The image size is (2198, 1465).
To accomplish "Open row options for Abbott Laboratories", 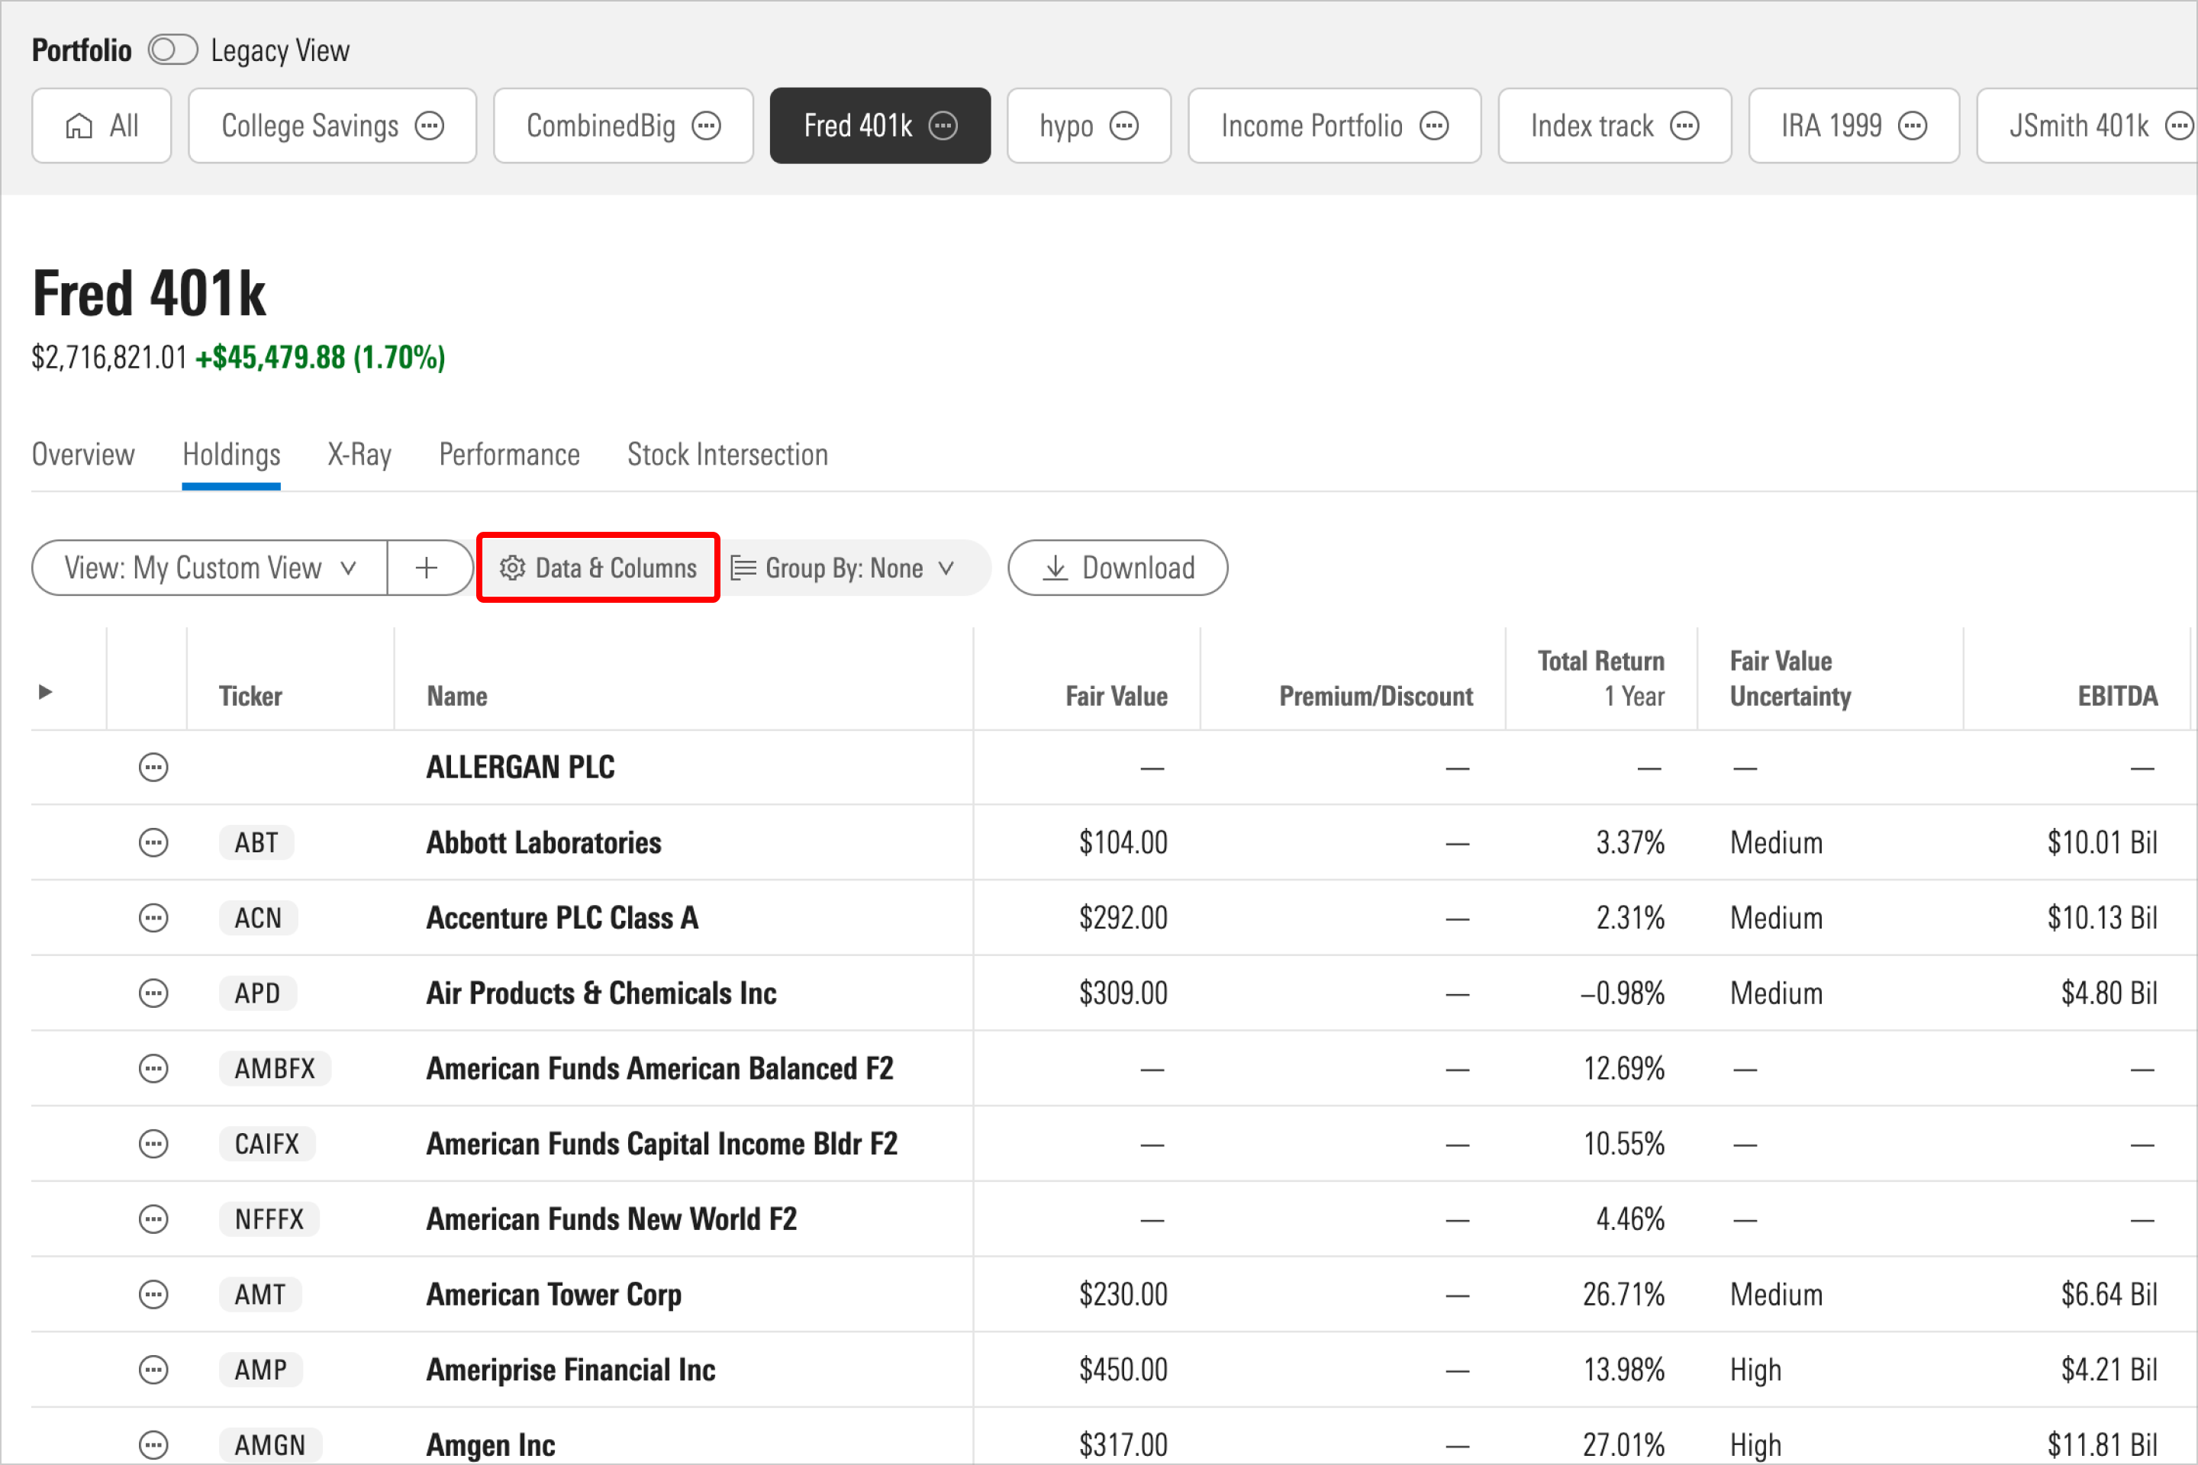I will [x=153, y=842].
